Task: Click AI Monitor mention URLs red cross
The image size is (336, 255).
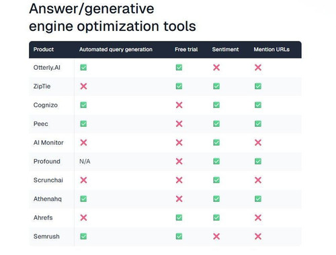Action: pos(258,142)
